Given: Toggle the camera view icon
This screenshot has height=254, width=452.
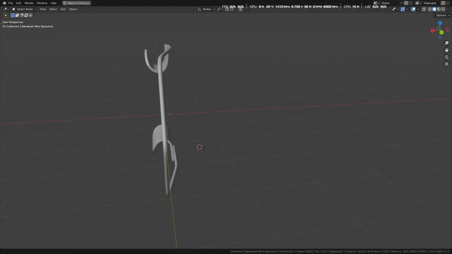Looking at the screenshot, I should pyautogui.click(x=447, y=57).
